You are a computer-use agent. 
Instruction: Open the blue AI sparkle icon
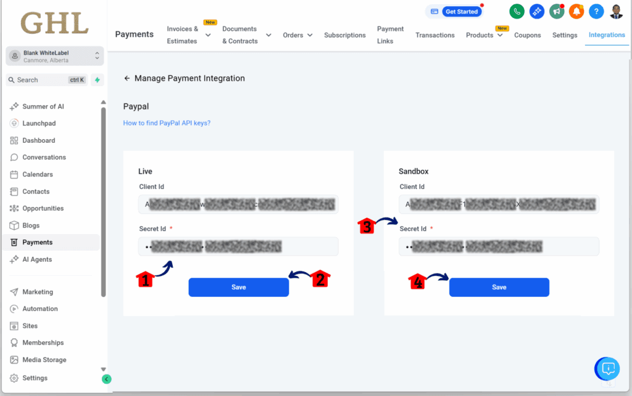[536, 11]
